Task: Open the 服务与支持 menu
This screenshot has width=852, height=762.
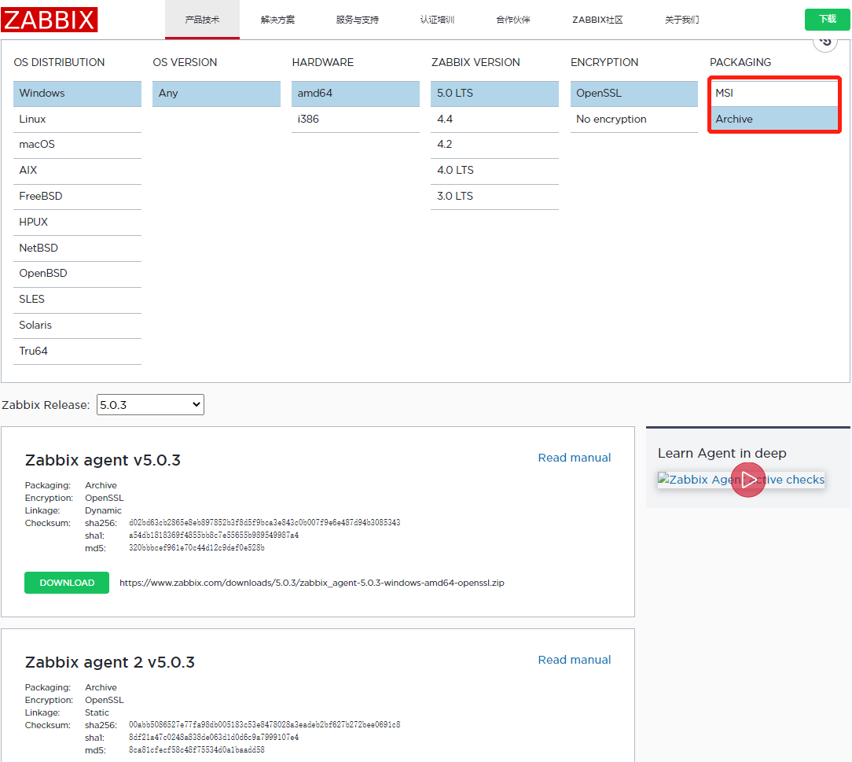Action: pos(357,20)
